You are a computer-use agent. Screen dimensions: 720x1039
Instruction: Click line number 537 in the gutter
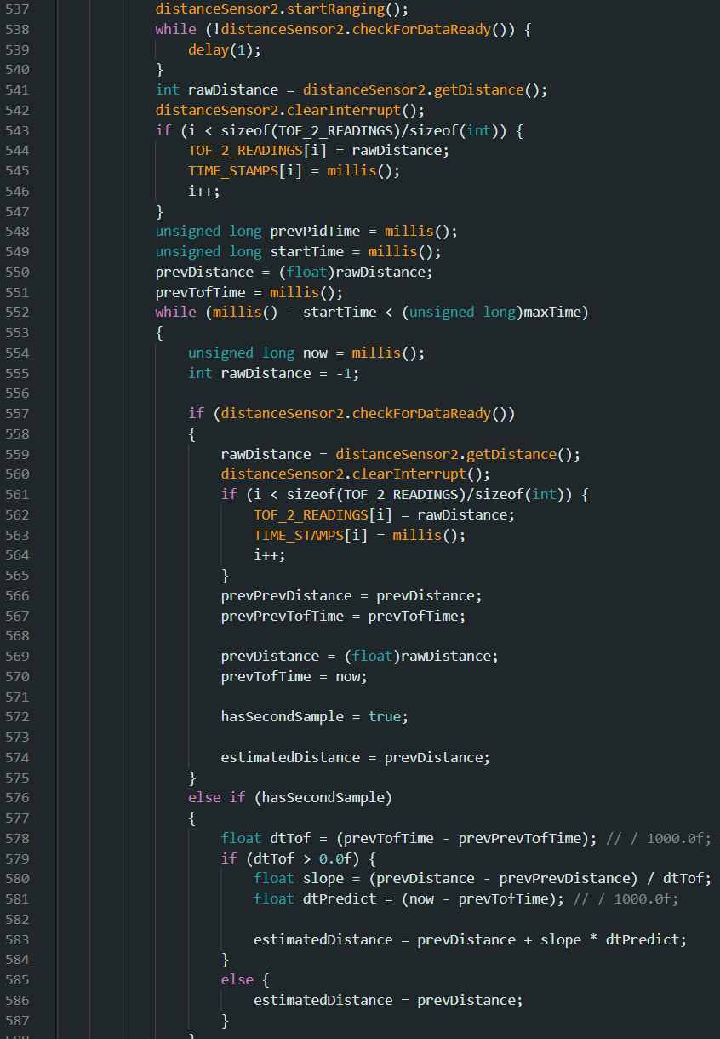point(17,9)
